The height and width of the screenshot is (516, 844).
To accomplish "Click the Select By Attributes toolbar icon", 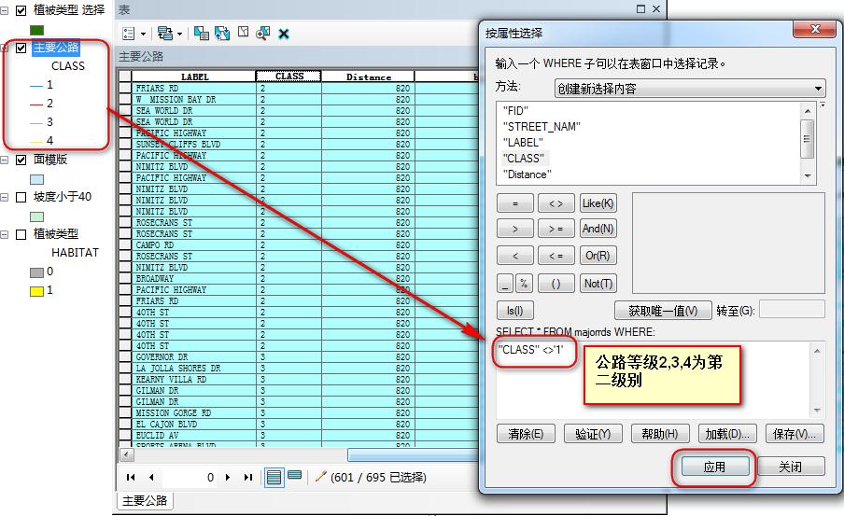I will tap(202, 34).
